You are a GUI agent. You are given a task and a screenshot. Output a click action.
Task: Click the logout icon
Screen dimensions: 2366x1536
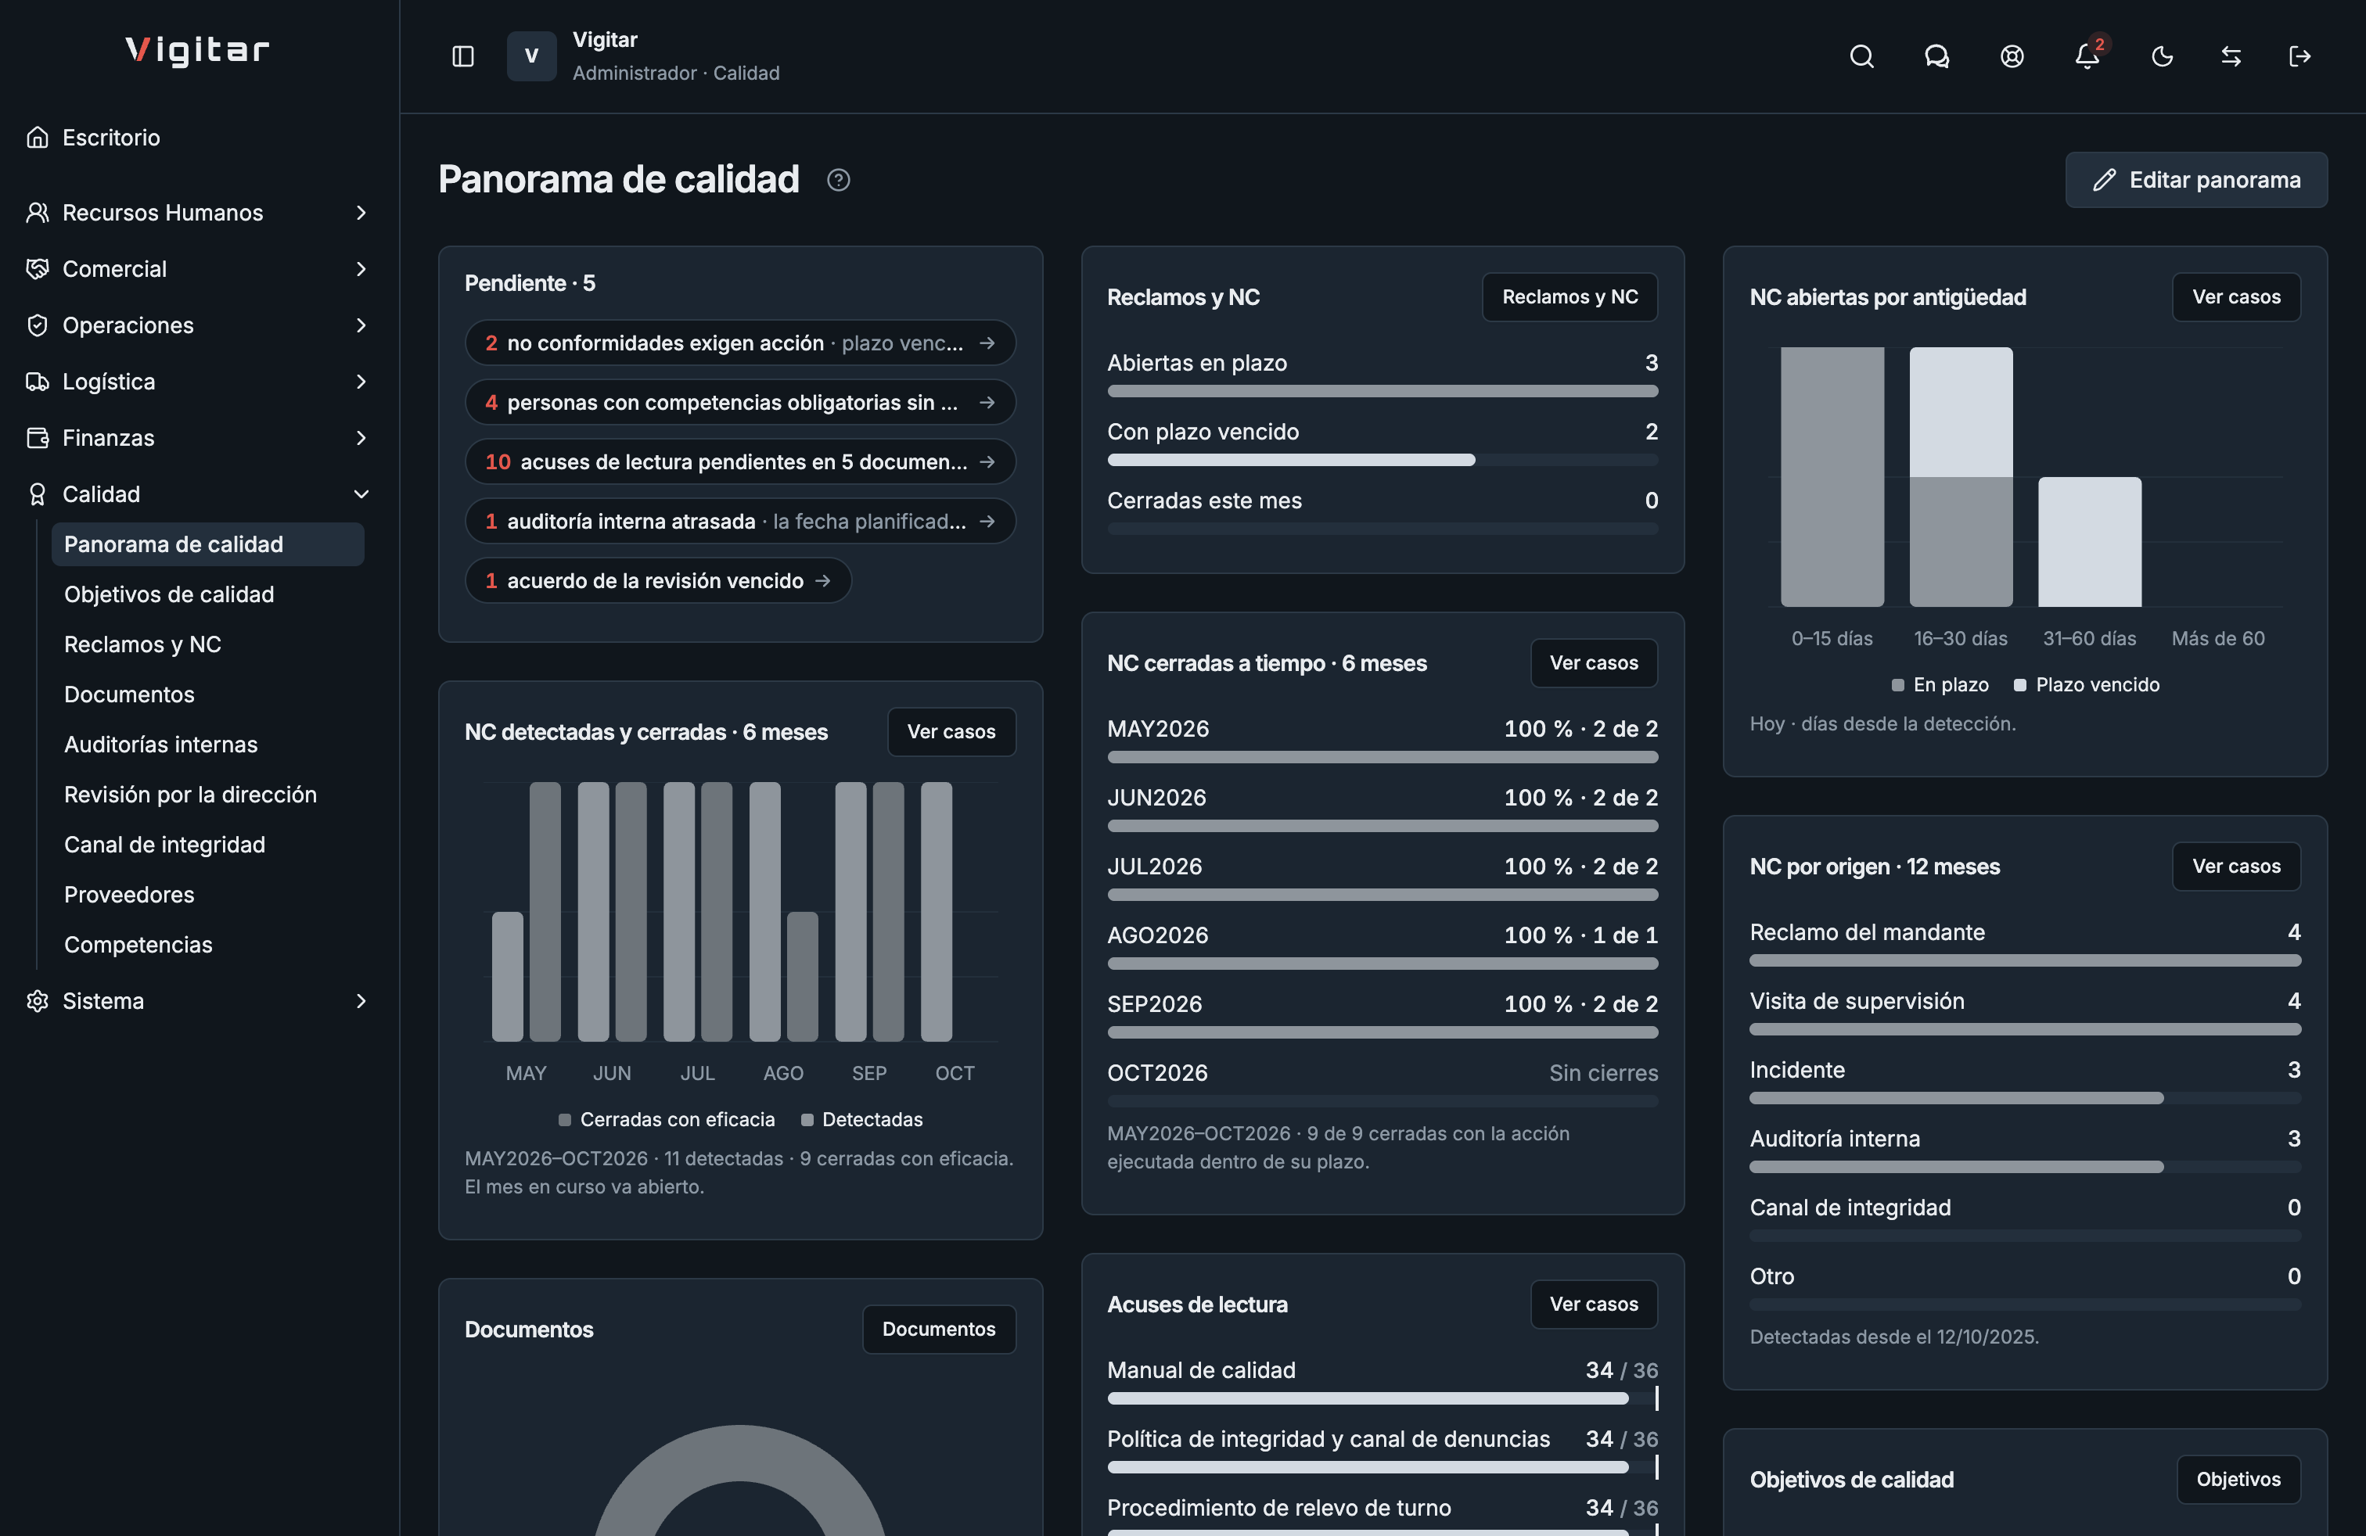tap(2299, 56)
